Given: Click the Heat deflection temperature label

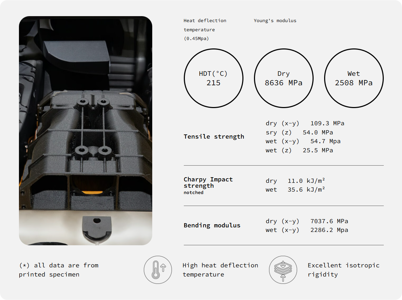Looking at the screenshot, I should 205,29.
